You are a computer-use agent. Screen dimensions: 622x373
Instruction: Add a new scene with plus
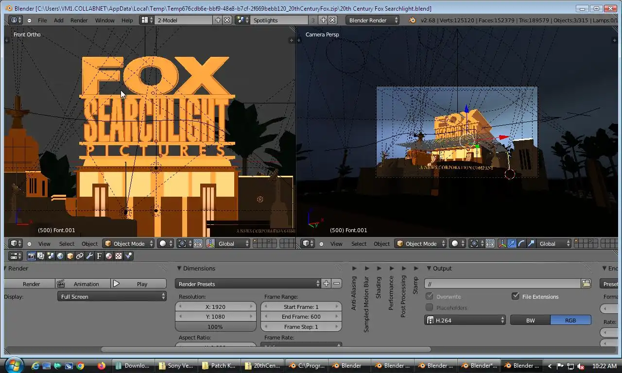coord(324,20)
